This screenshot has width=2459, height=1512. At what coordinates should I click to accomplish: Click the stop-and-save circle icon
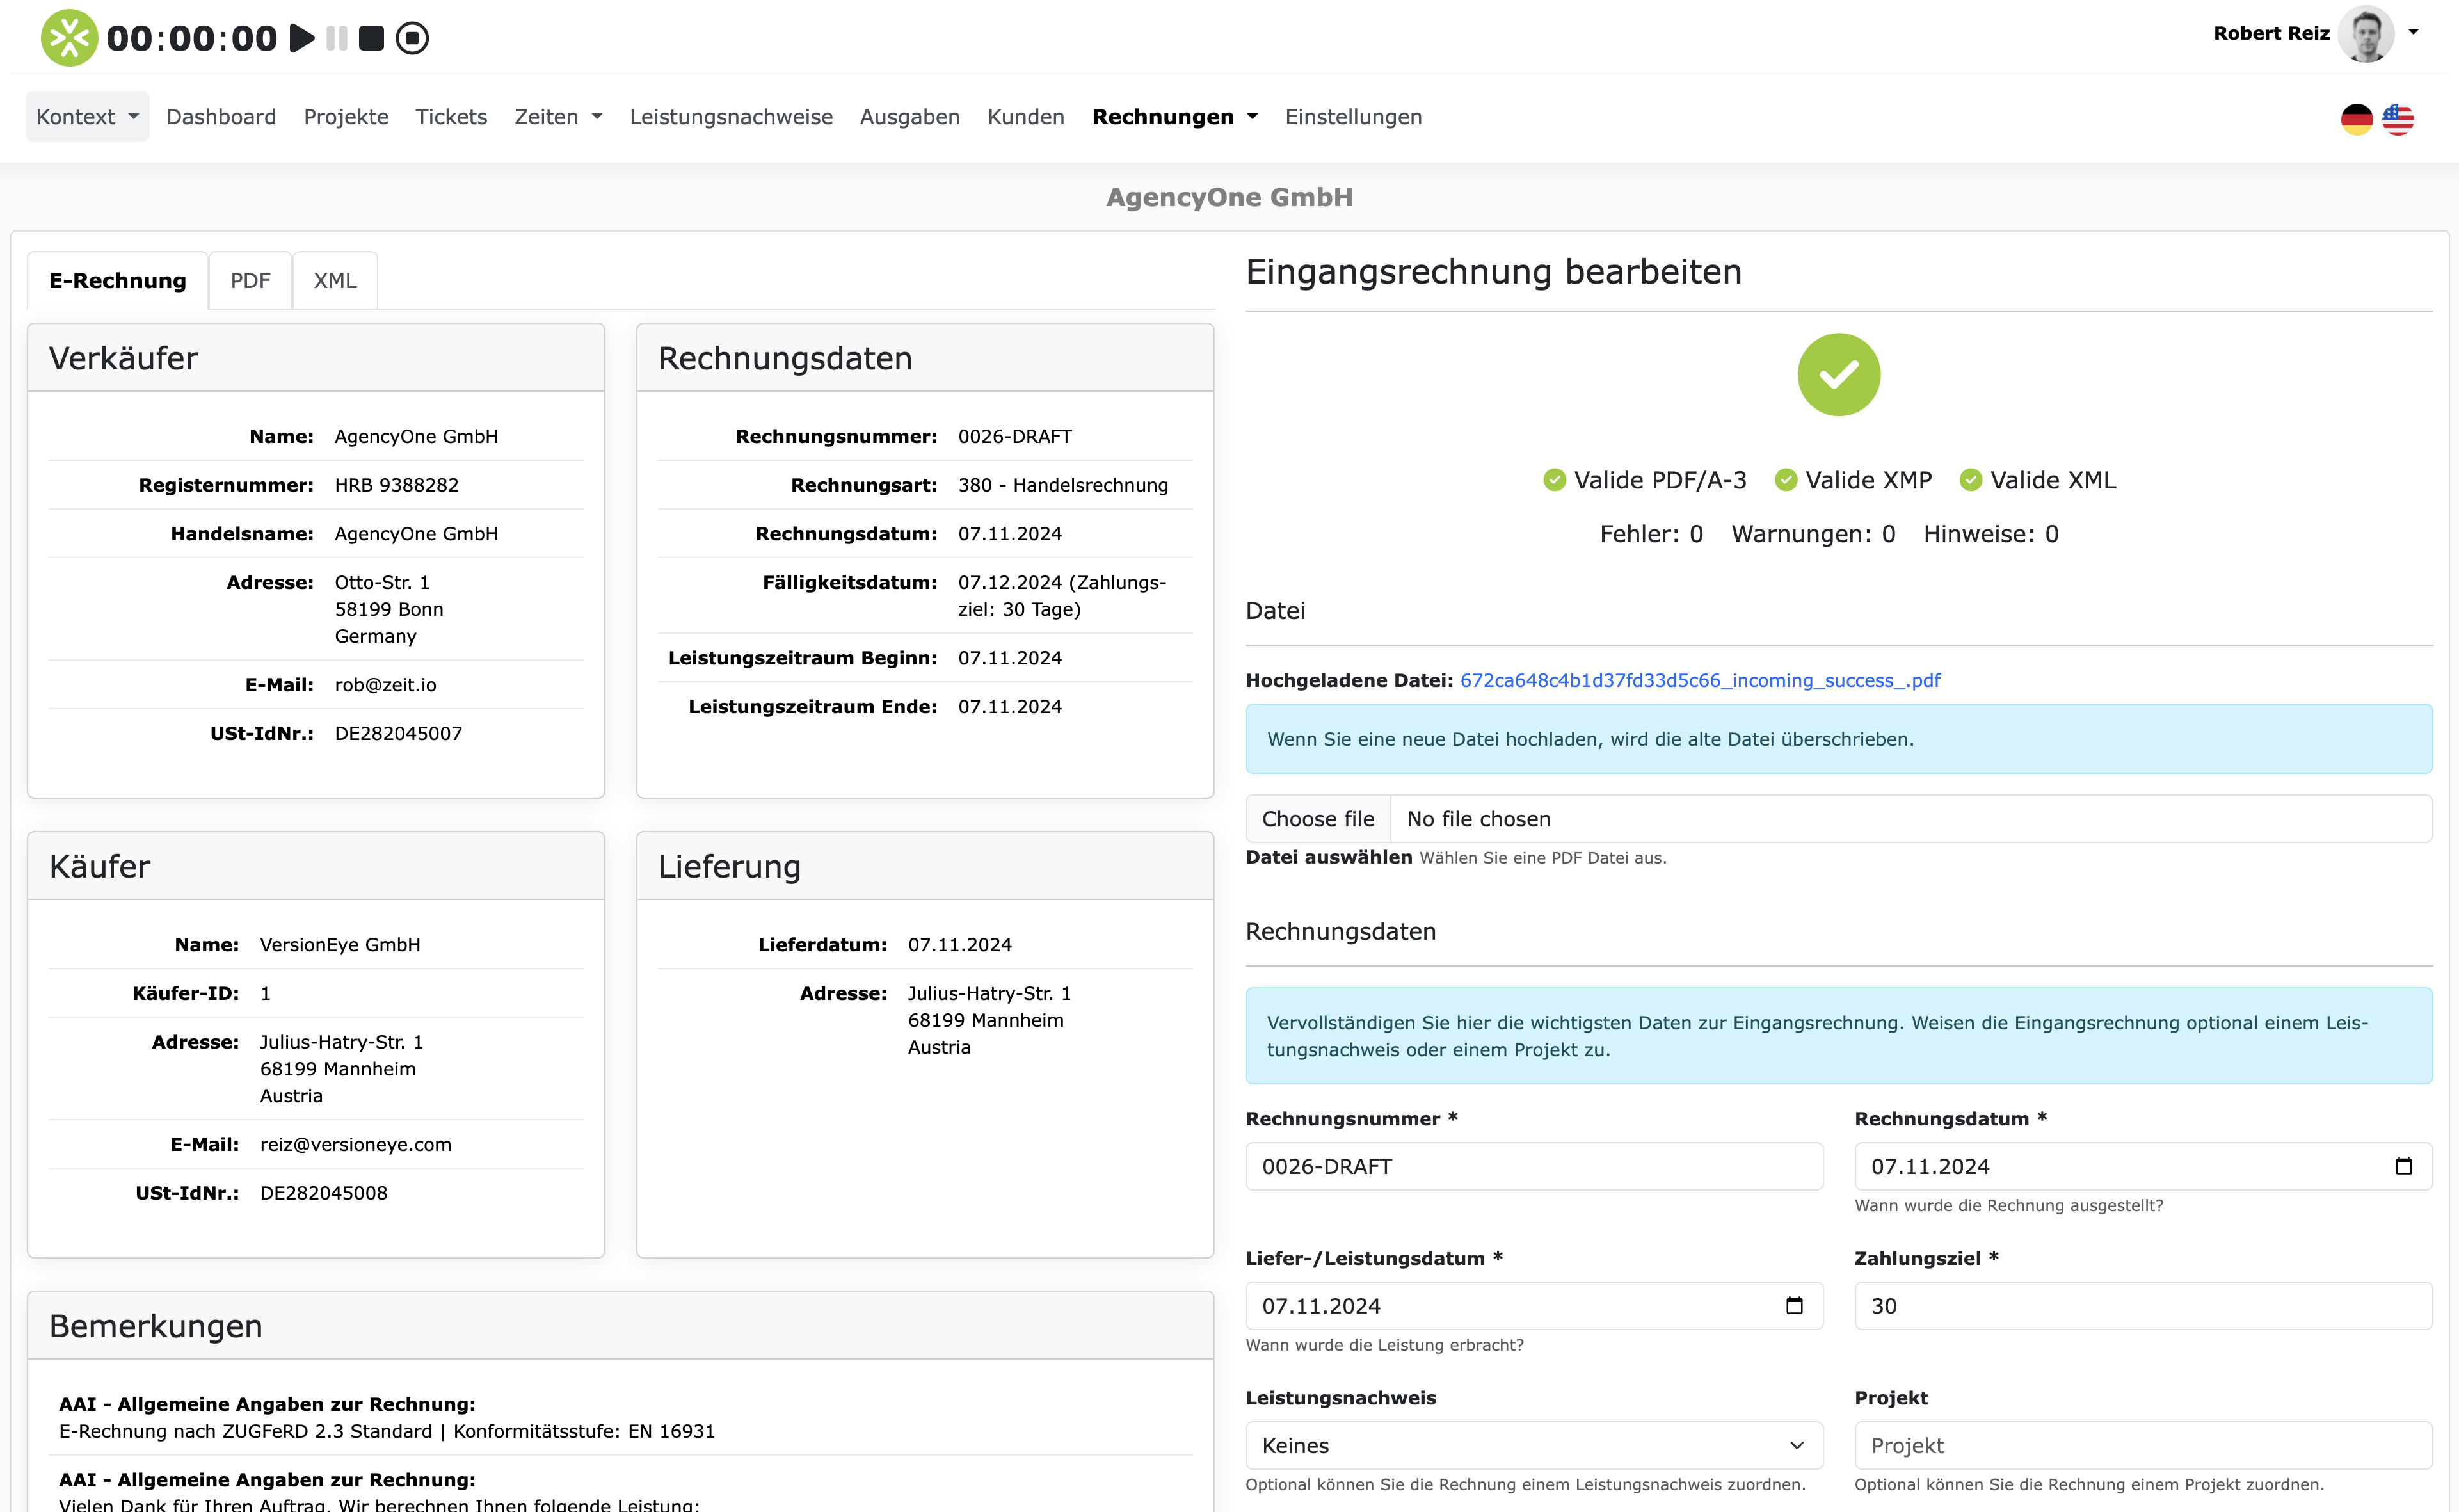(x=412, y=38)
